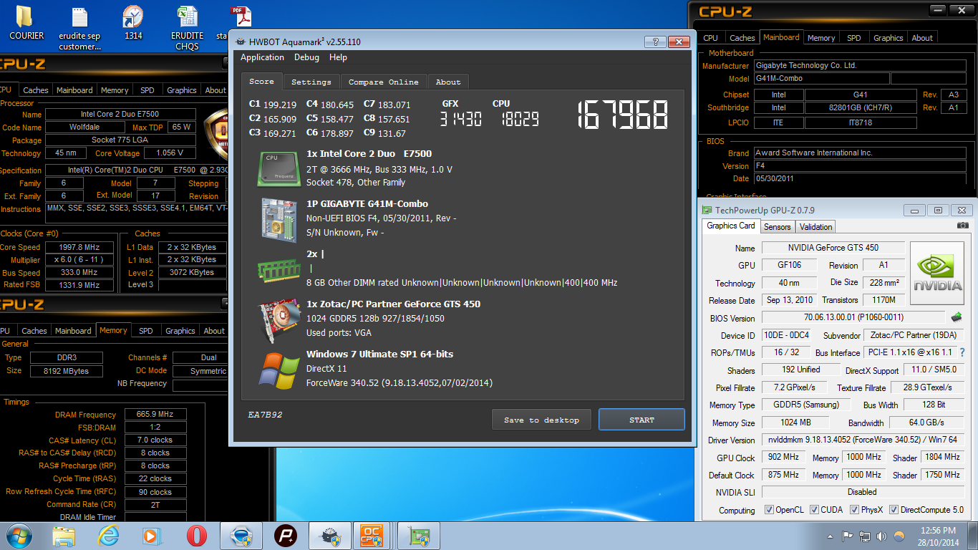Viewport: 978px width, 550px height.
Task: Click the hash code EA7B92
Action: pyautogui.click(x=263, y=415)
